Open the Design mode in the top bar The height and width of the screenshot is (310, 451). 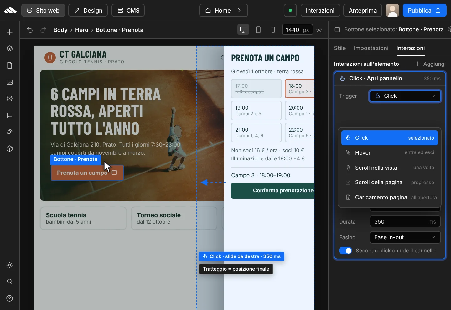88,10
